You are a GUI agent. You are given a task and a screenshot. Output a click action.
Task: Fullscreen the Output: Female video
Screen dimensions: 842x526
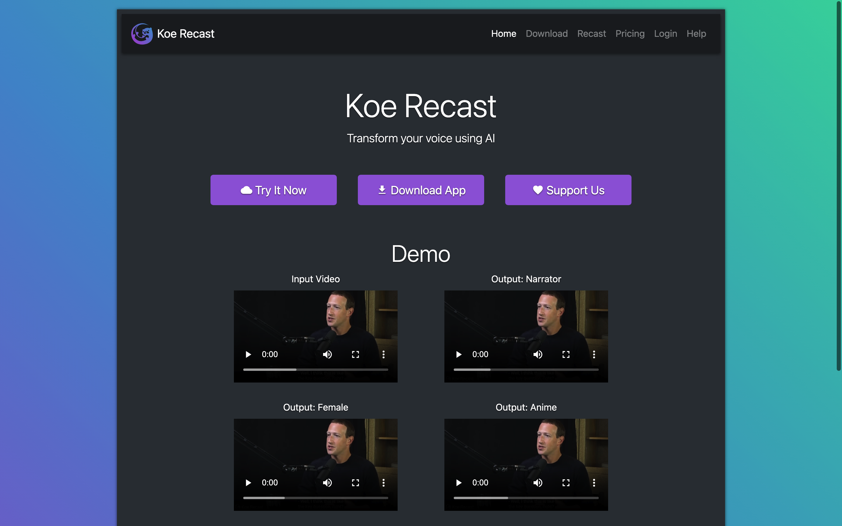coord(355,483)
